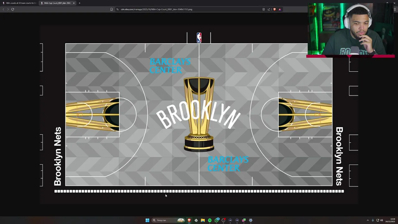This screenshot has width=398, height=224.
Task: Switch to the 'NBA unveils all 30 team courts' tab
Action: (x=19, y=3)
